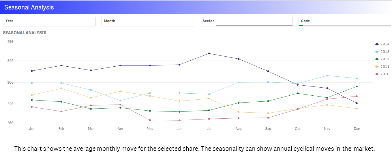Click the Jan axis label
Screen dimensions: 392x160
32,129
